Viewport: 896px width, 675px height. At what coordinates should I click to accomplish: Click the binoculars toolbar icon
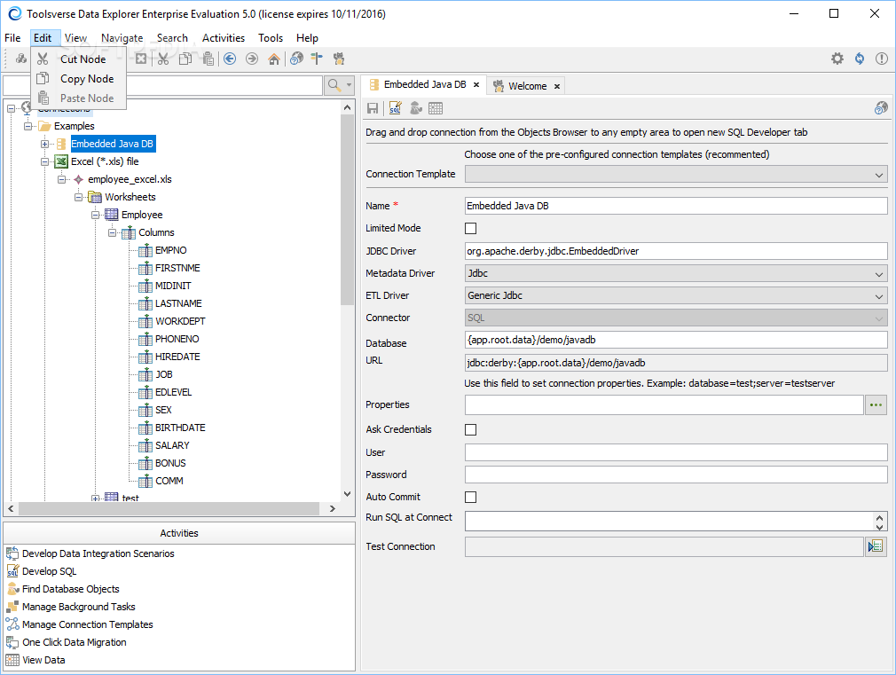tap(21, 59)
